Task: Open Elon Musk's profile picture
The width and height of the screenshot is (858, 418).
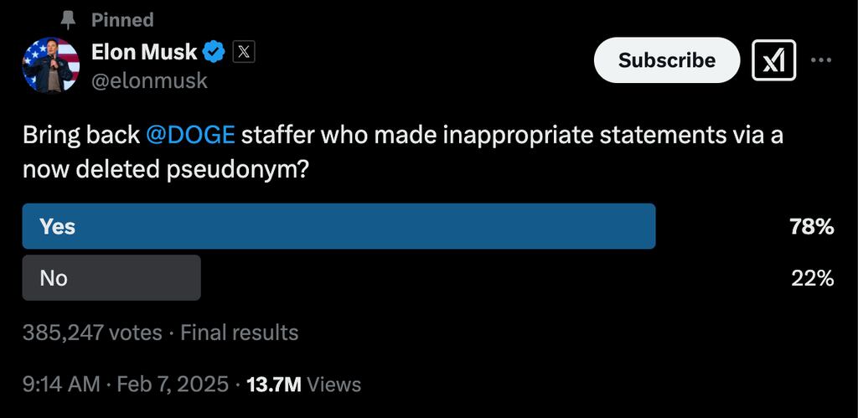Action: click(x=51, y=65)
